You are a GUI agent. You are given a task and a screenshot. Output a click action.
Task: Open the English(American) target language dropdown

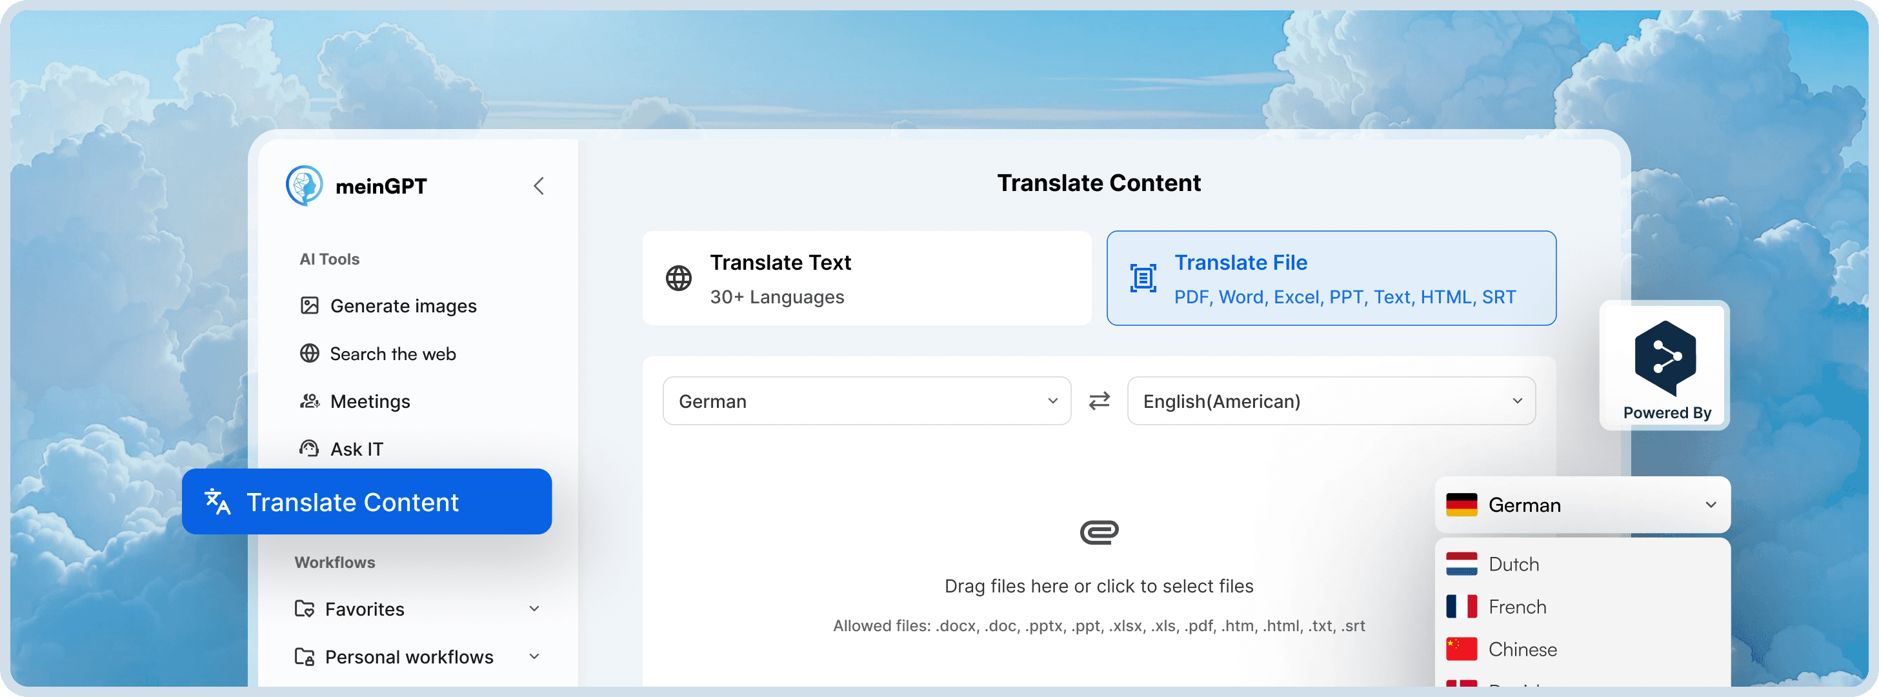tap(1331, 401)
